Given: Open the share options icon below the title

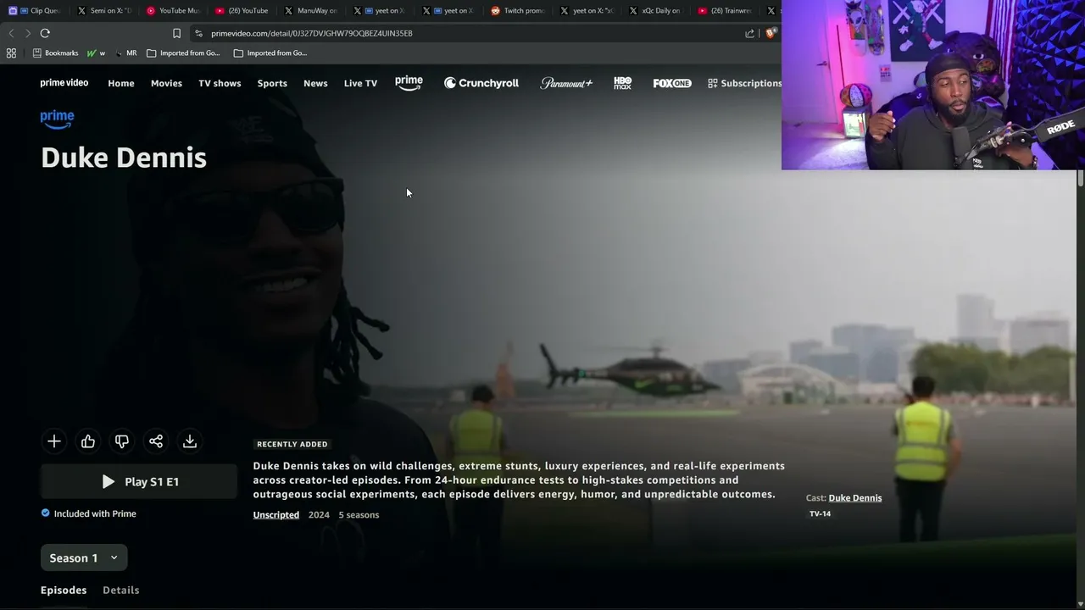Looking at the screenshot, I should tap(156, 441).
